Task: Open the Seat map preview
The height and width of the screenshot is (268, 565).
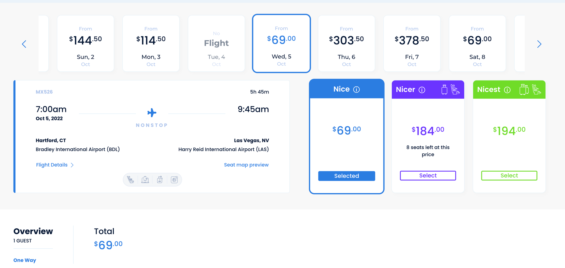Action: click(x=246, y=165)
